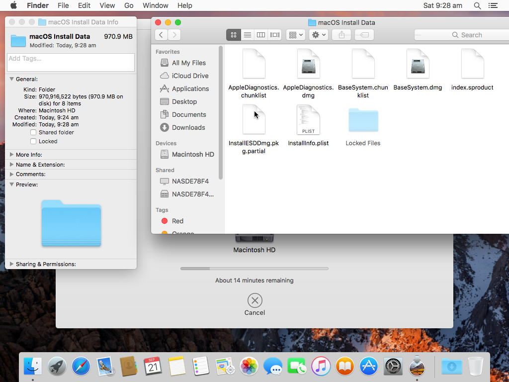The image size is (509, 382).
Task: Toggle the Shared folder checkbox
Action: coord(33,132)
